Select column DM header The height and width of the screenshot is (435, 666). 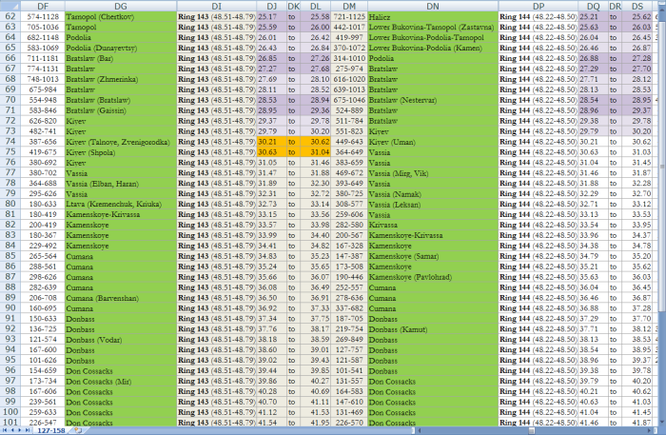[x=349, y=6]
